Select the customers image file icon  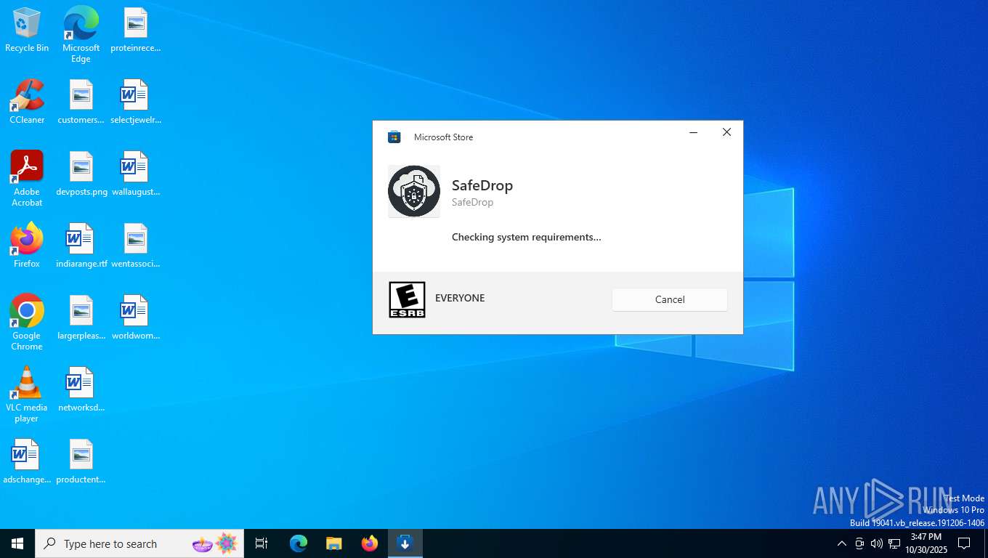81,102
